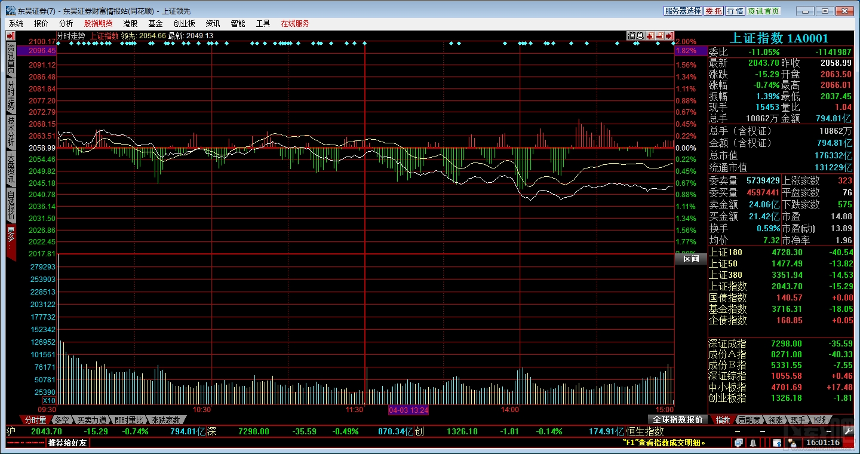Open the 工具 menu
The width and height of the screenshot is (860, 454).
(x=263, y=23)
